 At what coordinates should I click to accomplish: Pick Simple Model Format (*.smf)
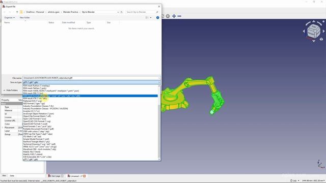coord(36,139)
